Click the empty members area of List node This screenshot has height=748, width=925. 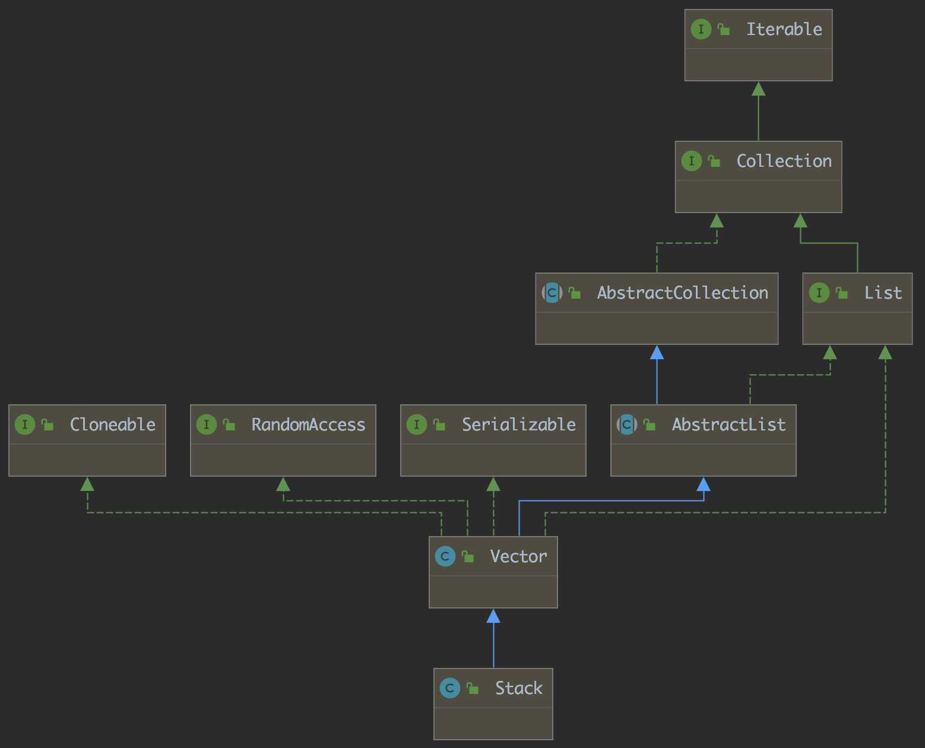[x=857, y=328]
